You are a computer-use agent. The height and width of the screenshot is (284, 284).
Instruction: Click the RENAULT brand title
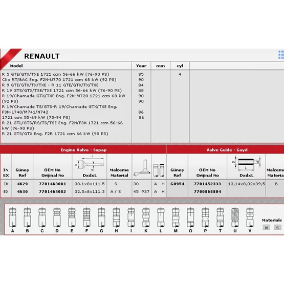click(42, 56)
